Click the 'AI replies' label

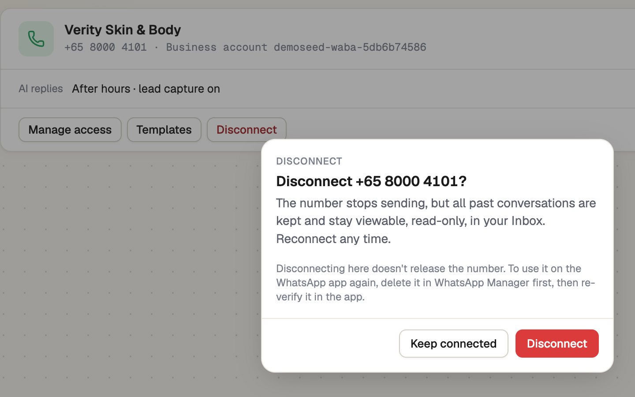[41, 89]
